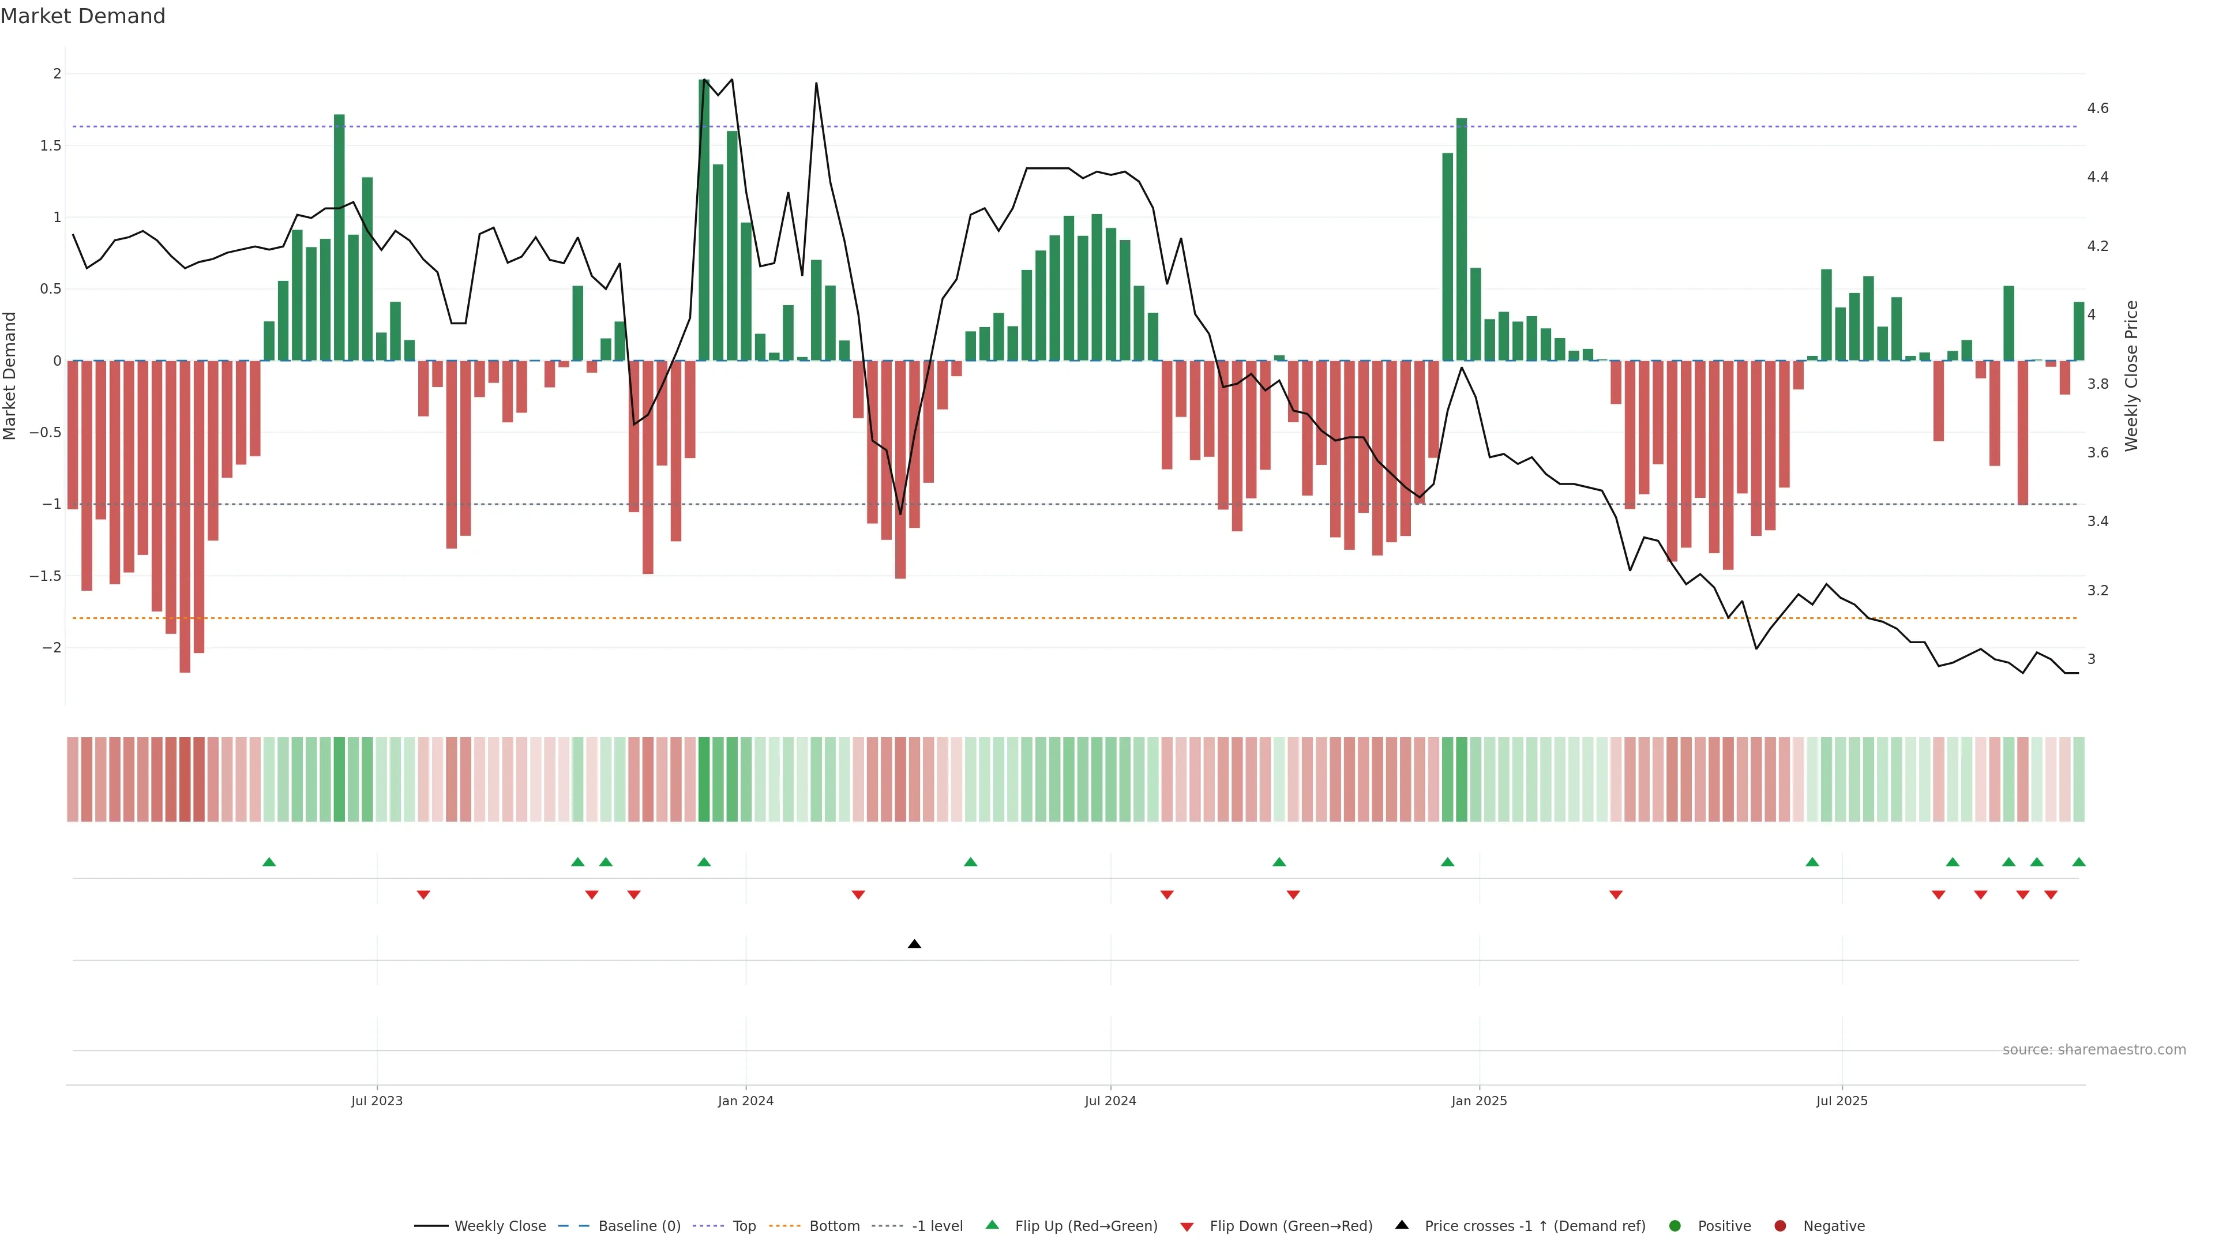This screenshot has height=1246, width=2215.
Task: Click the red Negative circle legend icon
Action: click(1780, 1226)
